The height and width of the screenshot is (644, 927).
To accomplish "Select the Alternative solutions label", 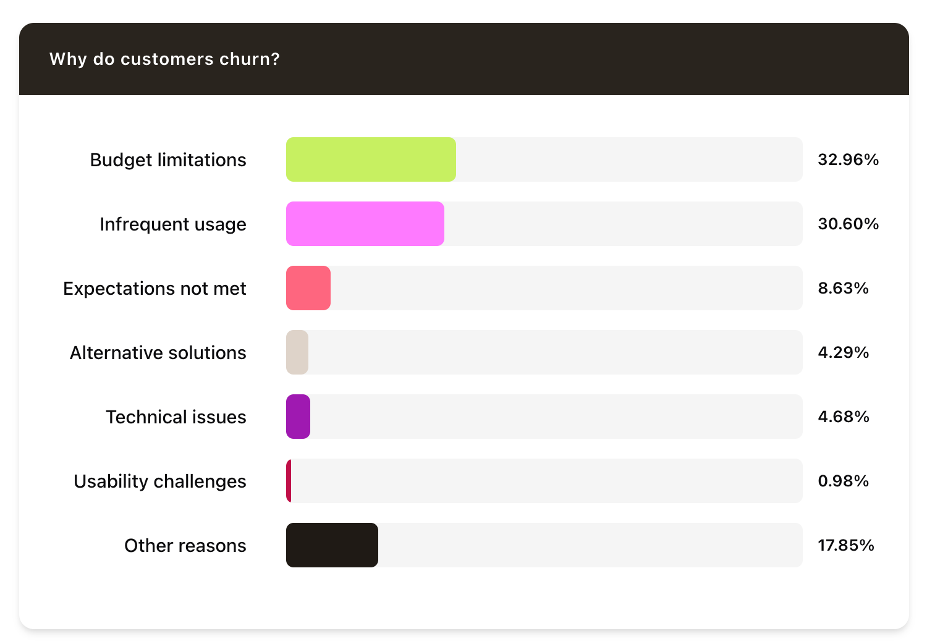I will click(x=158, y=353).
